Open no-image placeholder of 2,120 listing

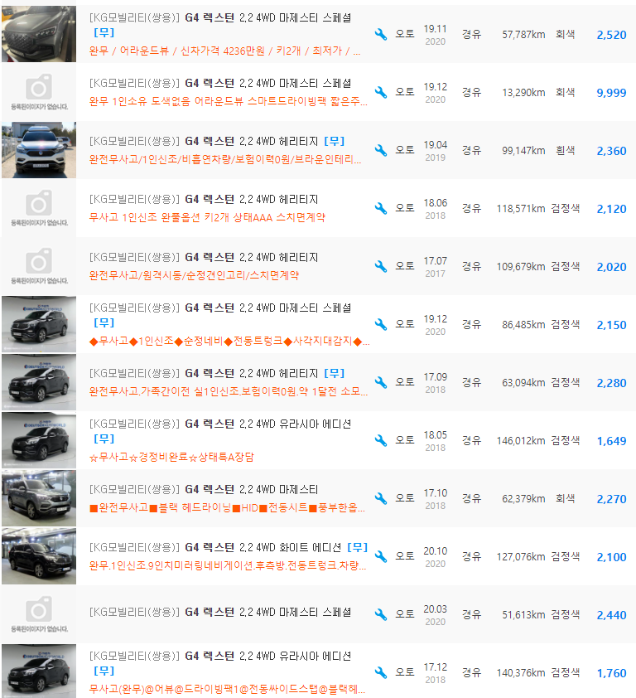[x=39, y=208]
